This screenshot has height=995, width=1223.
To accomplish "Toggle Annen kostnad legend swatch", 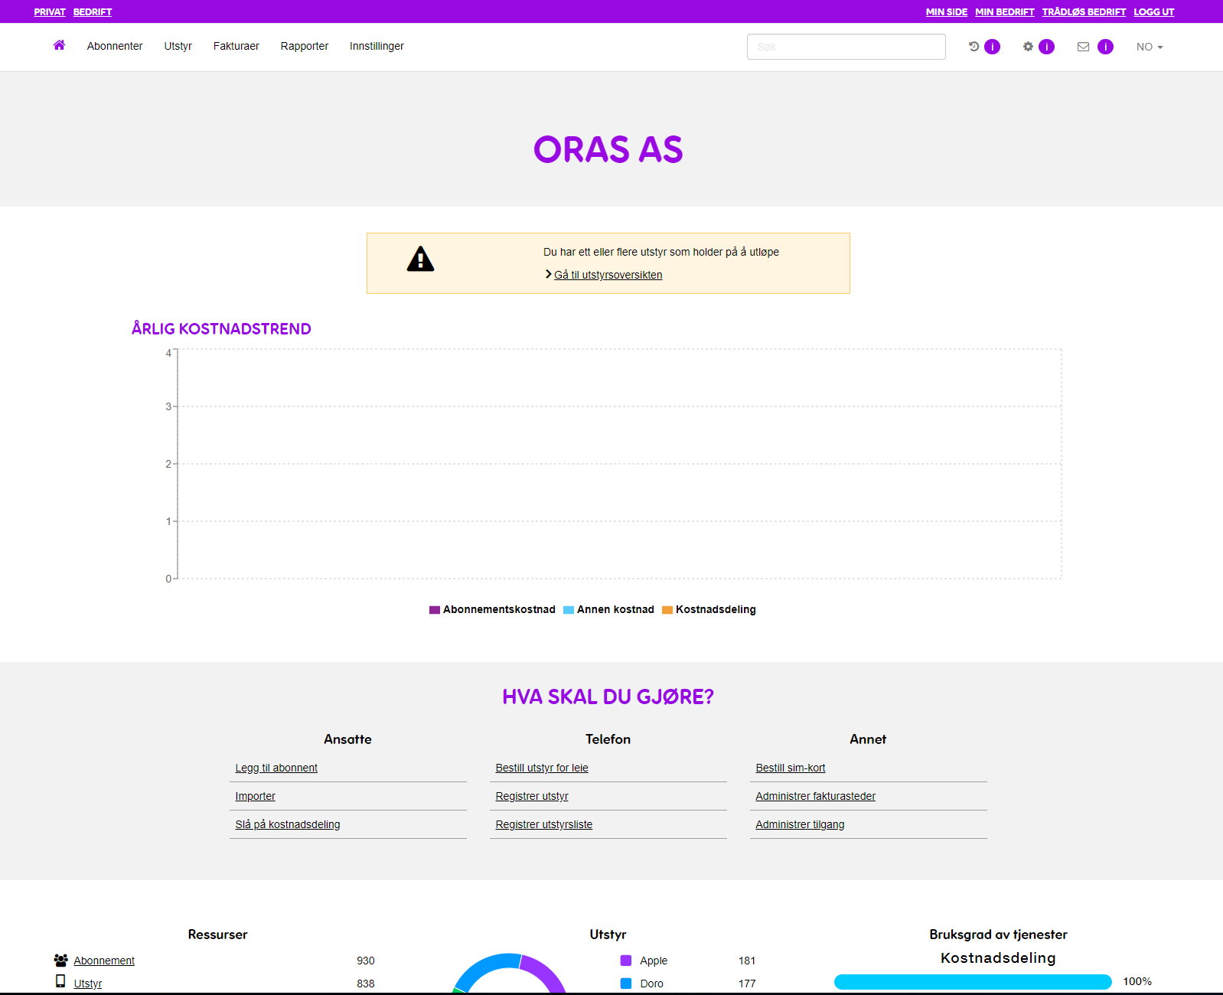I will pyautogui.click(x=569, y=610).
